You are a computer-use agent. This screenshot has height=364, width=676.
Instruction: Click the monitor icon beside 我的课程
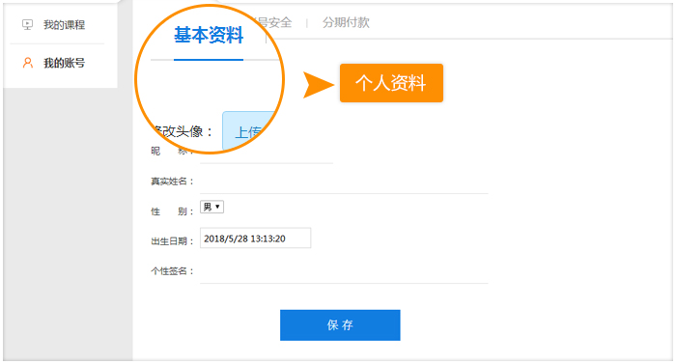tap(28, 25)
